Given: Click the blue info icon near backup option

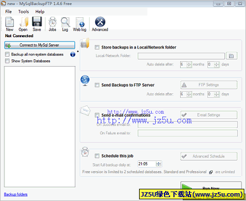Looking at the screenshot, I should (73, 54).
